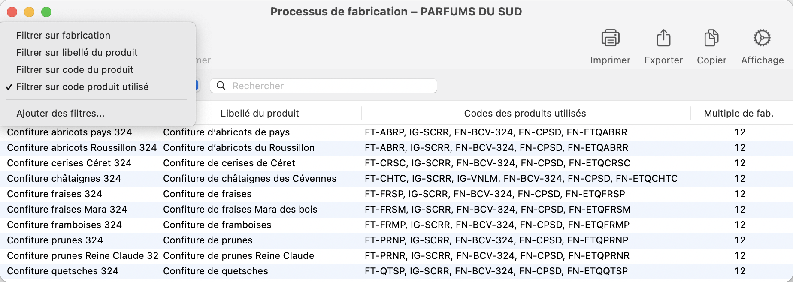Select the Confiture cerises Céret 324 row
This screenshot has width=793, height=282.
(x=69, y=163)
